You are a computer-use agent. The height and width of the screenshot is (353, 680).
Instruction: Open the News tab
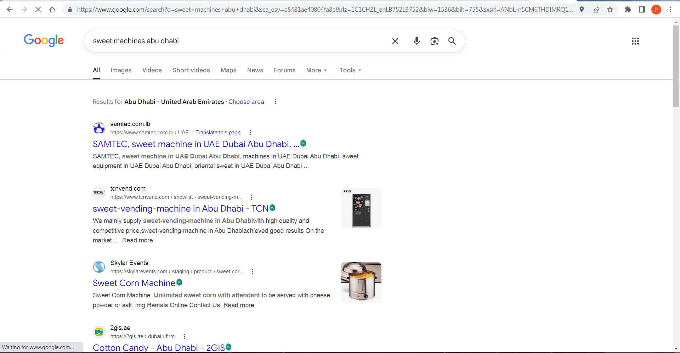tap(255, 70)
